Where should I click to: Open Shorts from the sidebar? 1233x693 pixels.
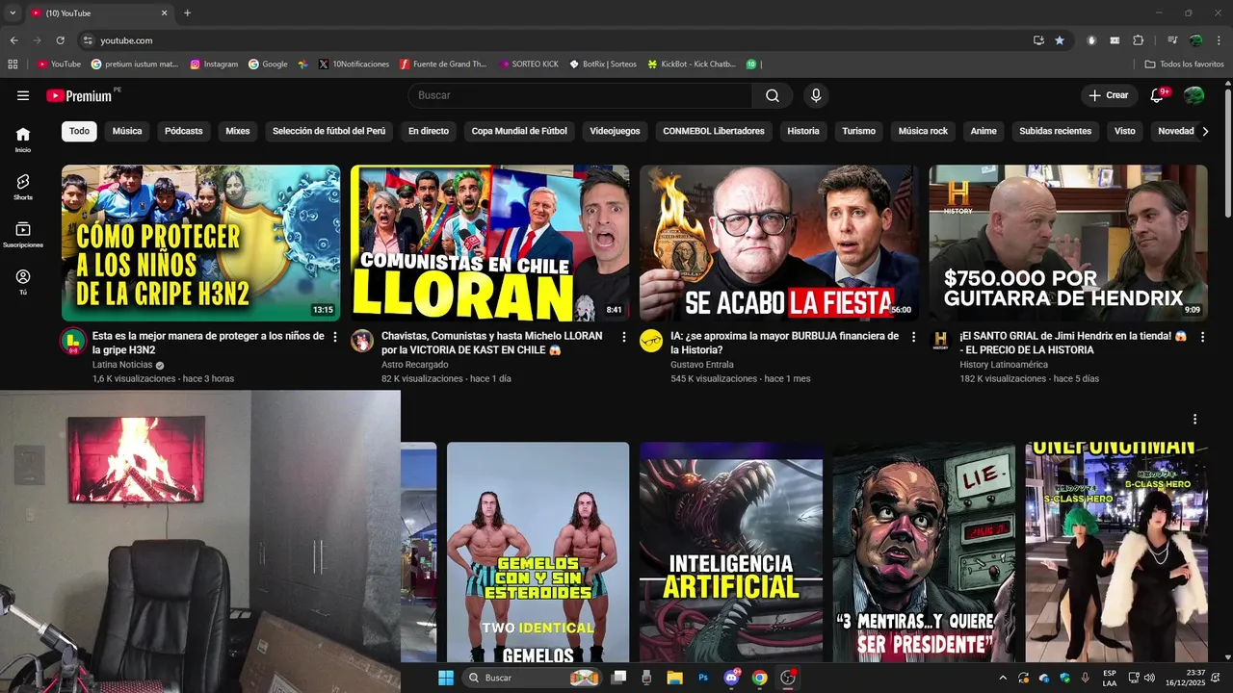[x=23, y=187]
